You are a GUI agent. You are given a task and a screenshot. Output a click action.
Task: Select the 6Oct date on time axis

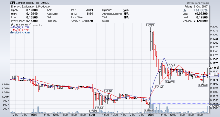coord(150,115)
